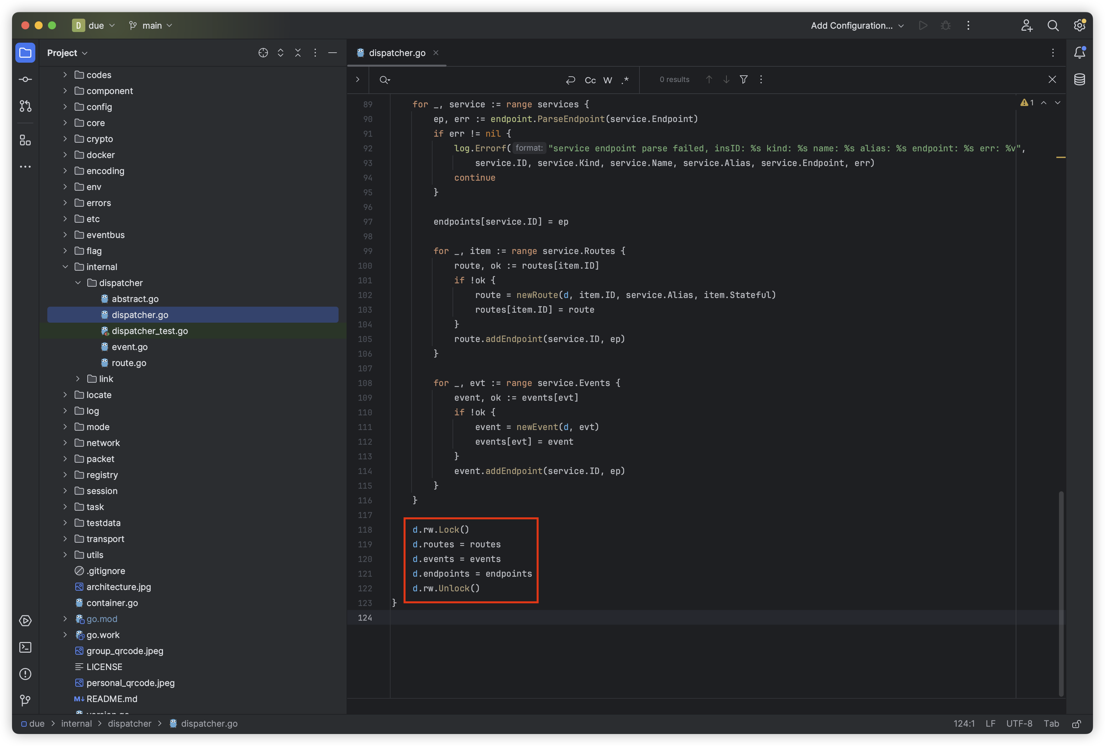Enable whole-words search matching
Image resolution: width=1105 pixels, height=746 pixels.
tap(608, 80)
